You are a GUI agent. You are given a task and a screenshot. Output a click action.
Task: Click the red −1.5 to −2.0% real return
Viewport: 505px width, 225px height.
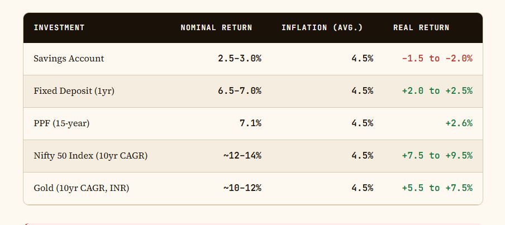point(437,59)
